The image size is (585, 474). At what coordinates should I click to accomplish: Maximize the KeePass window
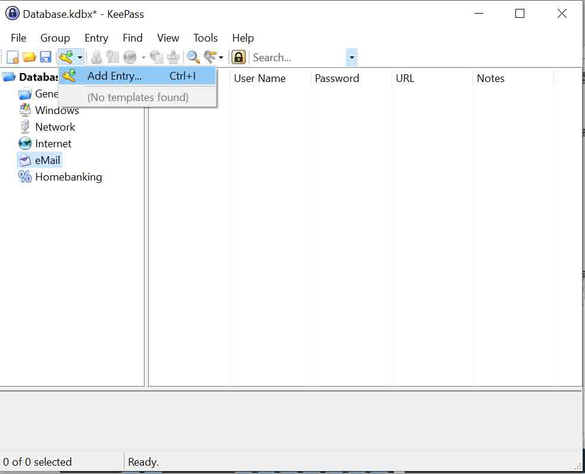520,14
